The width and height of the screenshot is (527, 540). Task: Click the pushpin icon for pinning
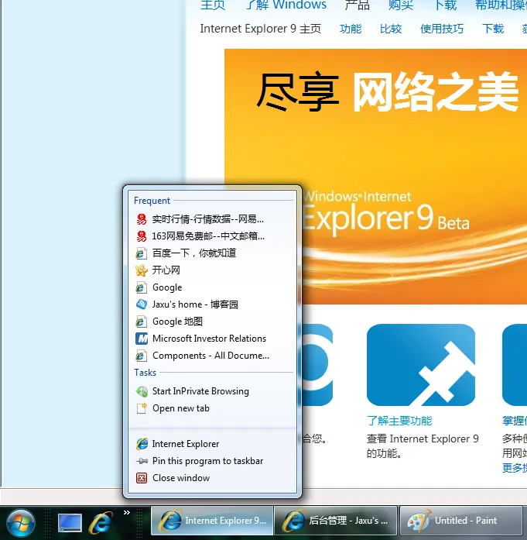coord(142,461)
